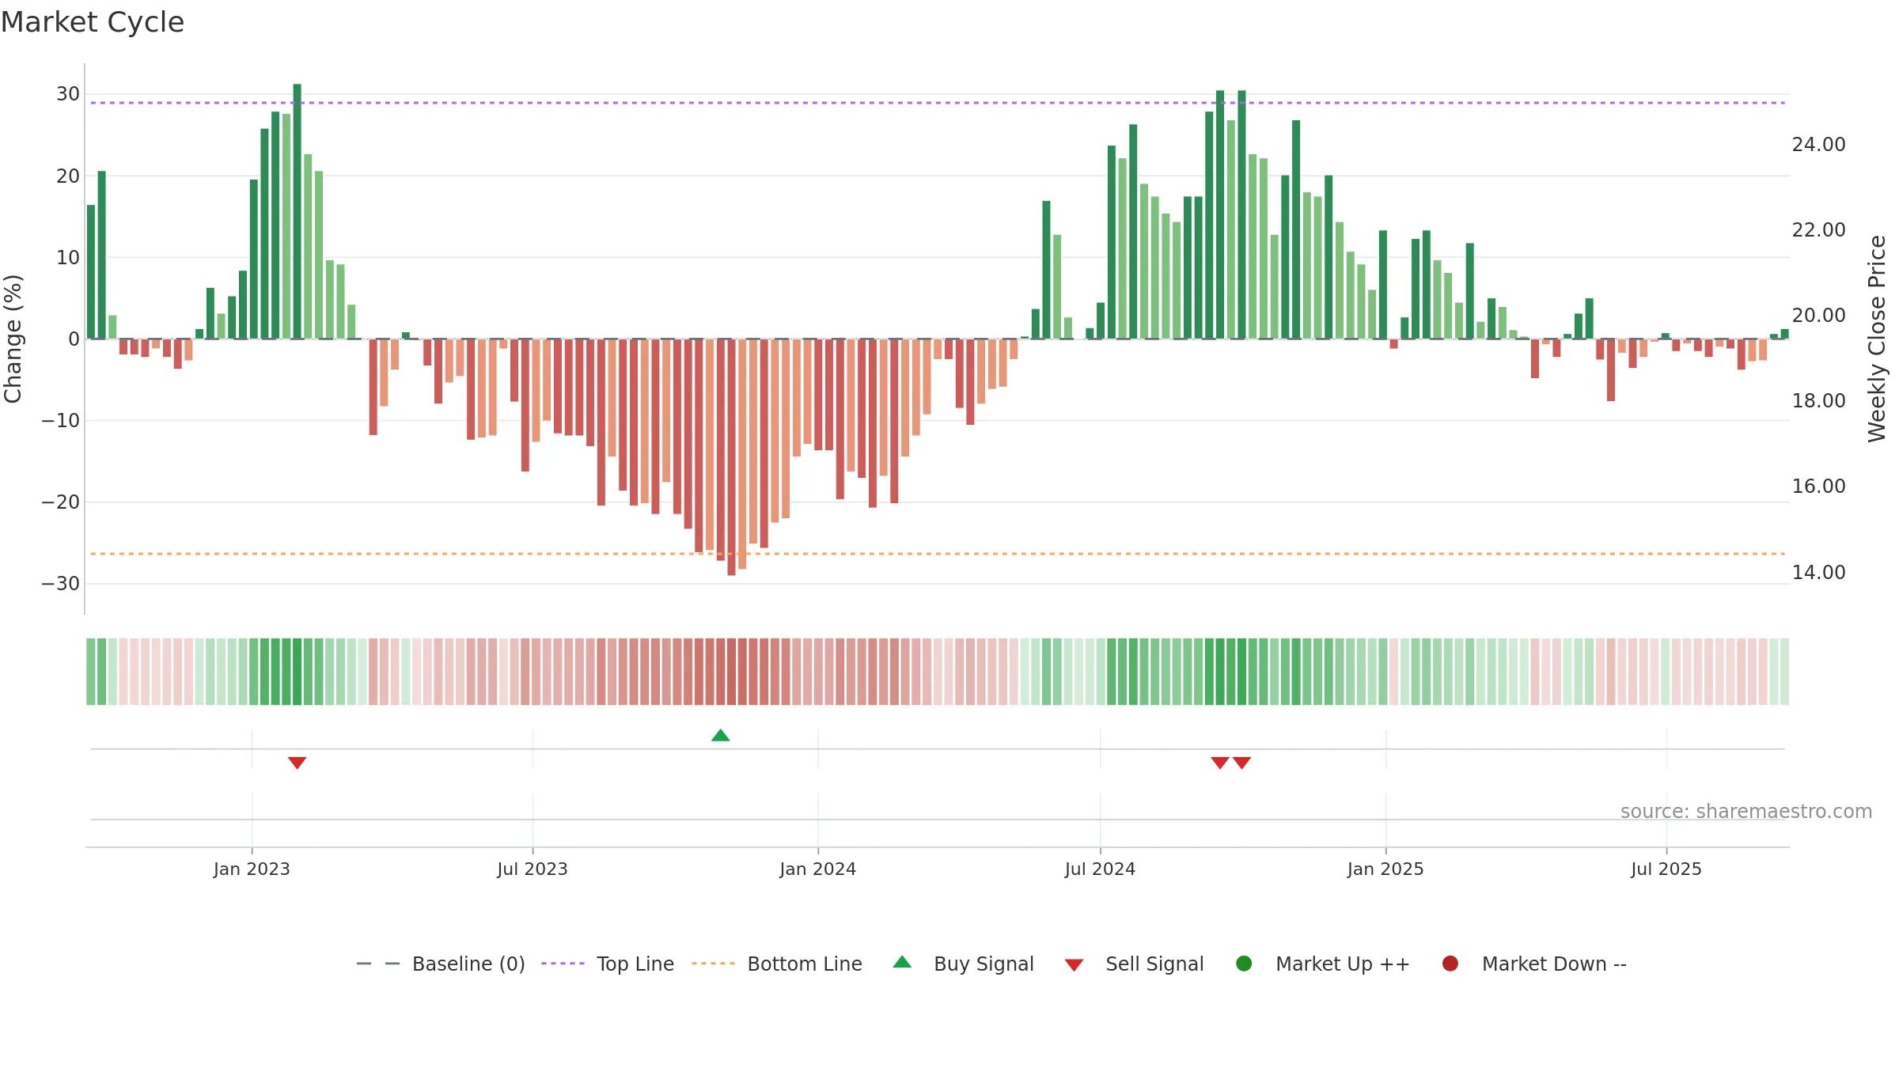
Task: Click the first green heatmap strip cell
Action: 91,672
